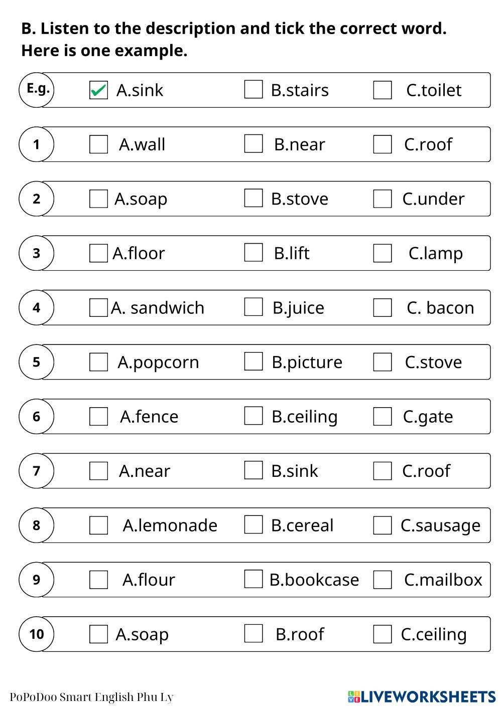Select the B.juice checkbox in question 4
The image size is (502, 709).
point(254,307)
